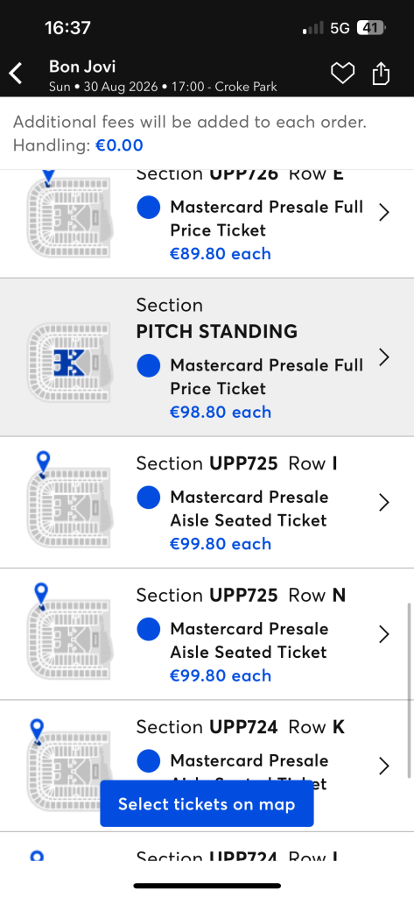Tap the battery indicator in the status bar
Image resolution: width=414 pixels, height=897 pixels.
(372, 27)
